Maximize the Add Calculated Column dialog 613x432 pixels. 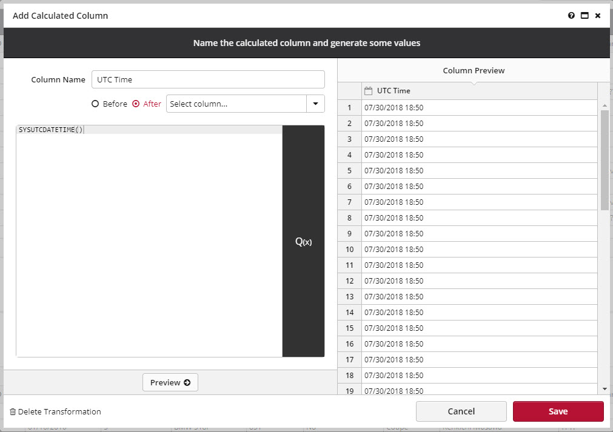point(584,15)
